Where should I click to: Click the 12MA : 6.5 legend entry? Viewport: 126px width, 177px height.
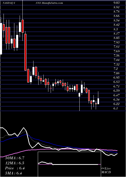[x=15, y=163]
